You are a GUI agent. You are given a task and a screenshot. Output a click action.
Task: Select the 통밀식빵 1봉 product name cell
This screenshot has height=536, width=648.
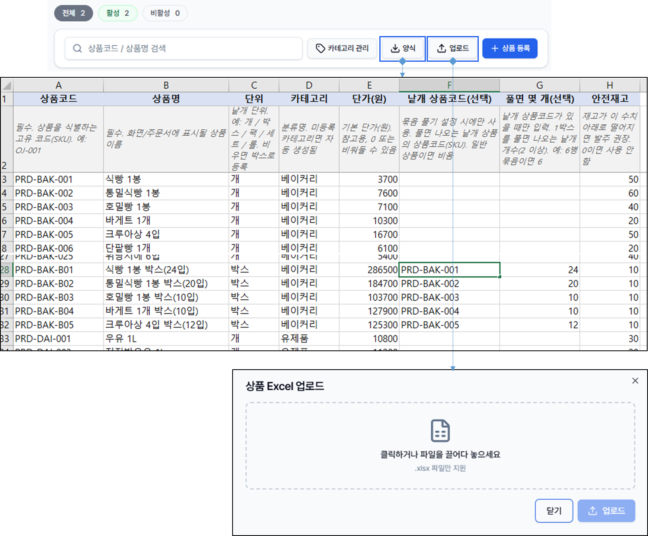point(166,193)
